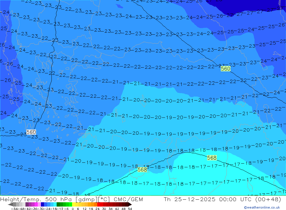
Task: Click the map title 'Height/Temp. 500 hPa'
Action: (36, 199)
